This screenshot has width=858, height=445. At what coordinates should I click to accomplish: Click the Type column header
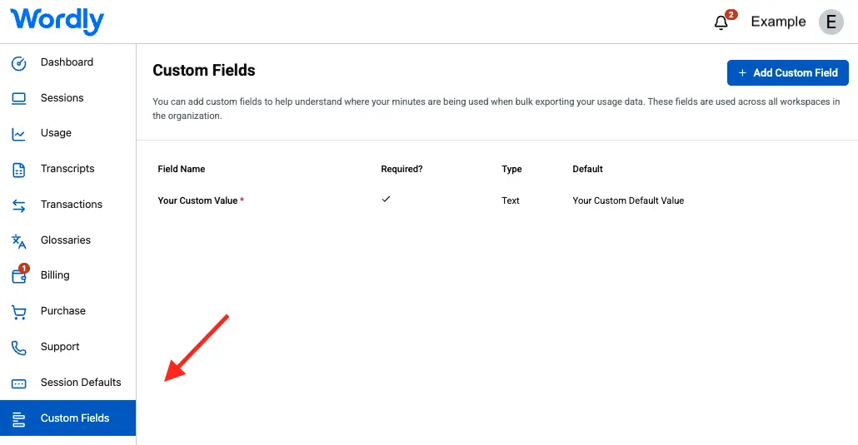[x=511, y=169]
